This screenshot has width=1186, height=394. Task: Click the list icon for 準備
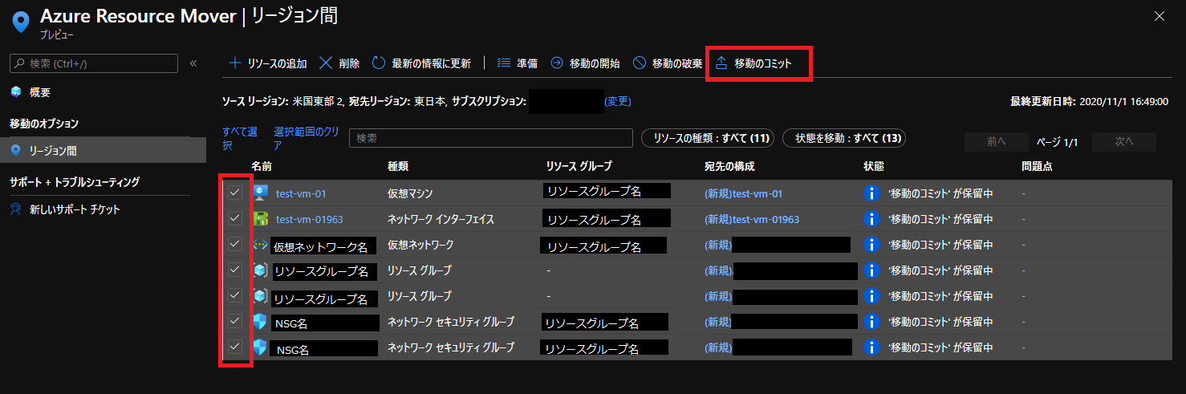(x=504, y=63)
